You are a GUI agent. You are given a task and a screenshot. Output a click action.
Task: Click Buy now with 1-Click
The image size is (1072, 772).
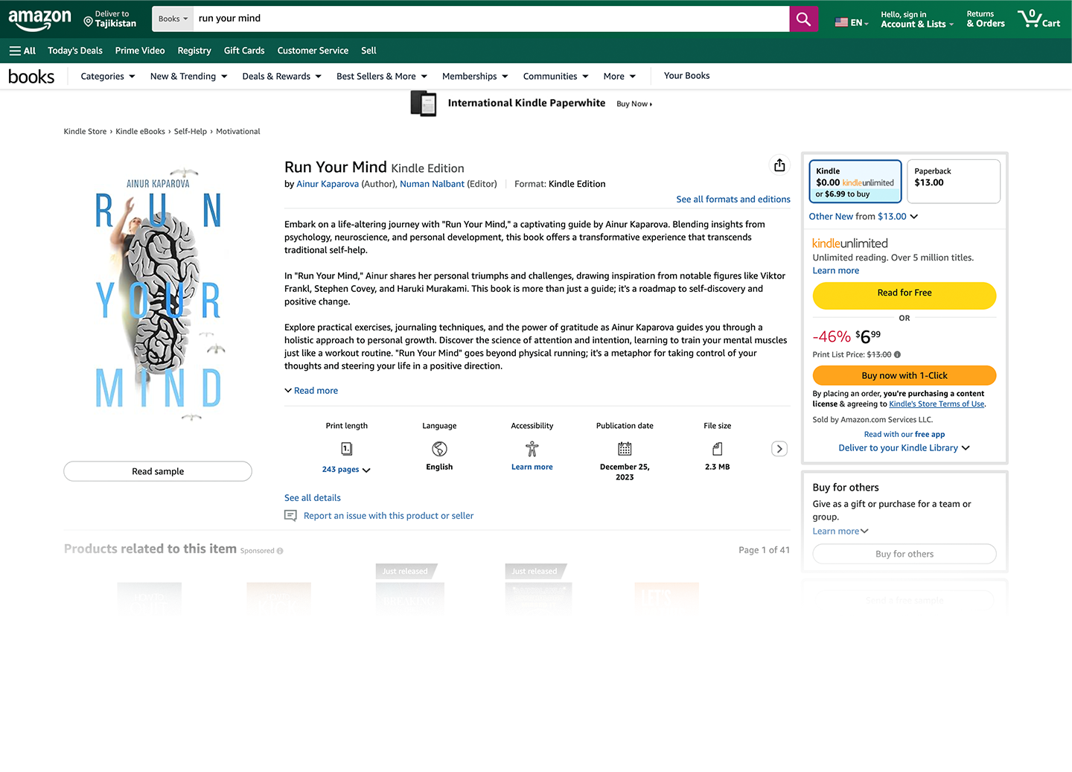coord(904,375)
